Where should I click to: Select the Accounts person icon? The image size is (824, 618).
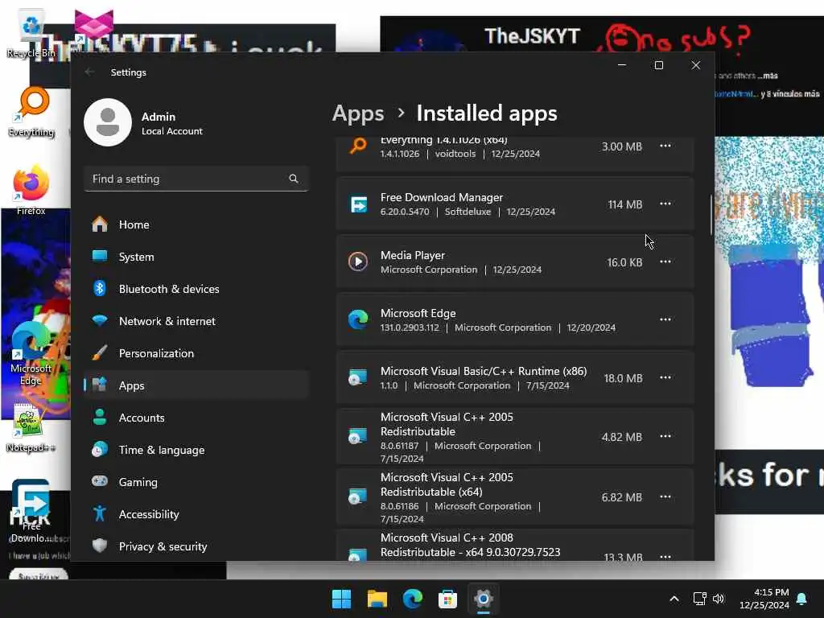(99, 418)
